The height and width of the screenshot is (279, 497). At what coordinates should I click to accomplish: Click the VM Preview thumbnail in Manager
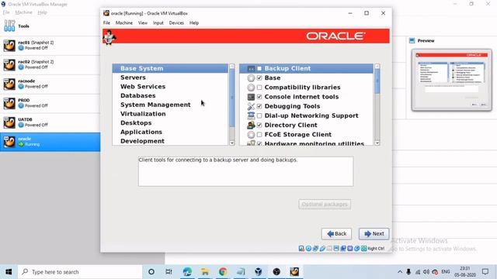(x=452, y=80)
